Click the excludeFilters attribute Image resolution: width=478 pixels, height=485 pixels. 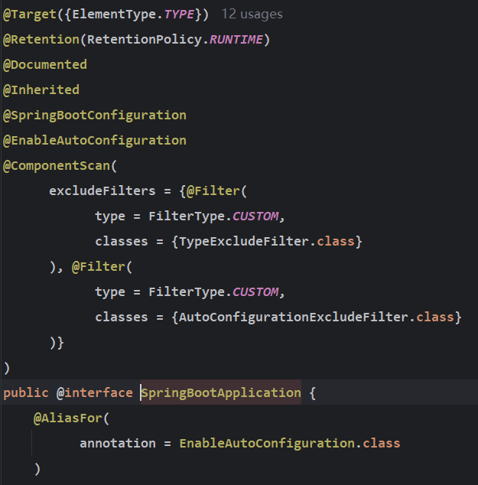tap(102, 190)
